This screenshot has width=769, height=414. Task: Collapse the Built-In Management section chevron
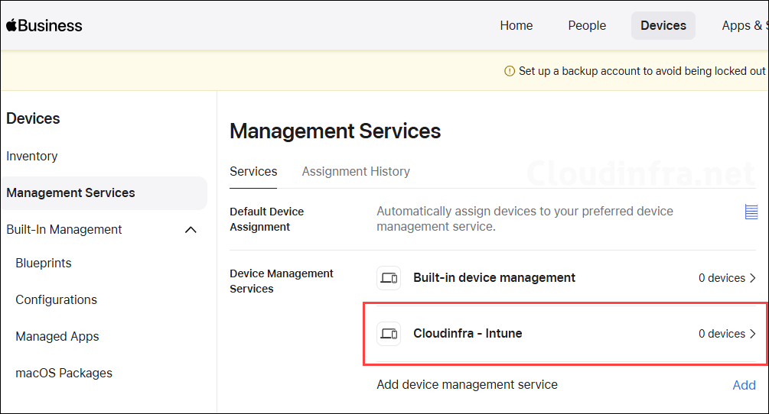click(191, 229)
